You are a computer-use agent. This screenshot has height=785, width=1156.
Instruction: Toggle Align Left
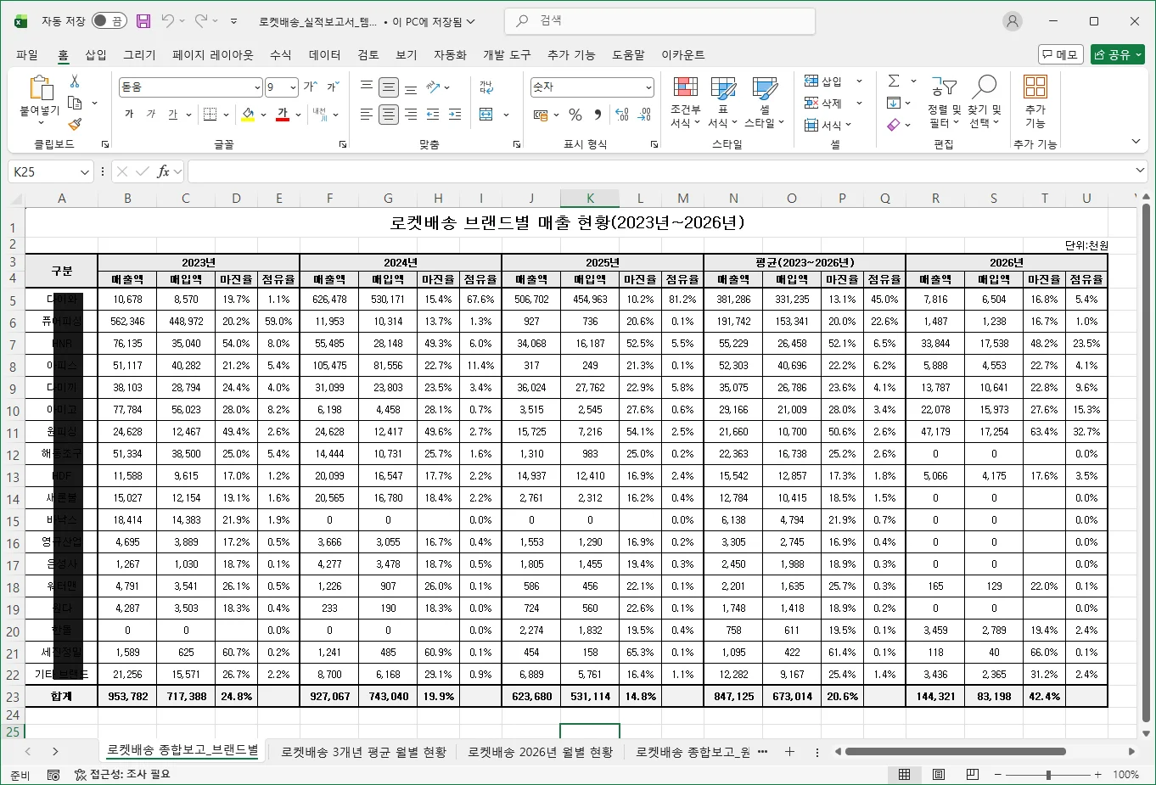point(367,114)
